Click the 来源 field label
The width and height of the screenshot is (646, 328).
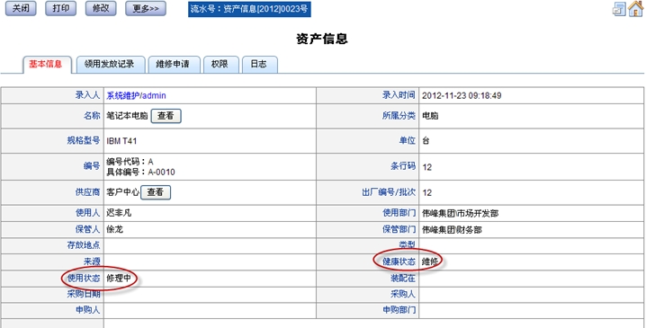[x=92, y=262]
